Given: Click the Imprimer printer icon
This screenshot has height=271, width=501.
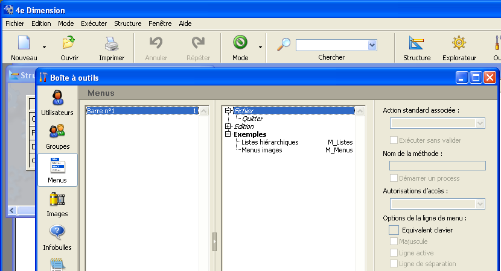Looking at the screenshot, I should 112,43.
